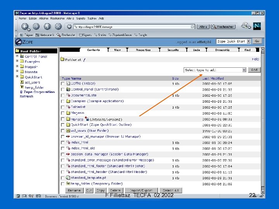Click the browser Forward arrow button

coord(36,26)
